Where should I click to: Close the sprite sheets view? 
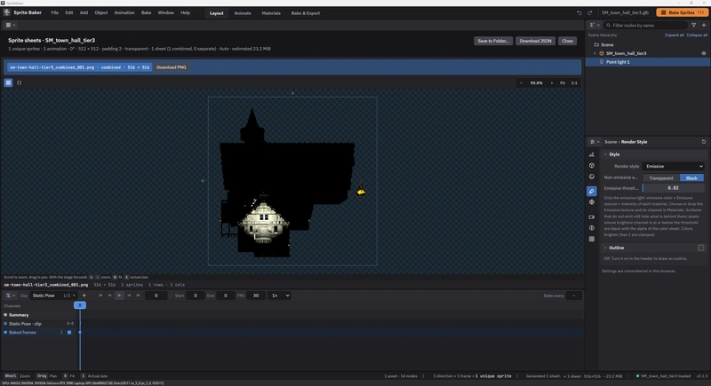(567, 41)
